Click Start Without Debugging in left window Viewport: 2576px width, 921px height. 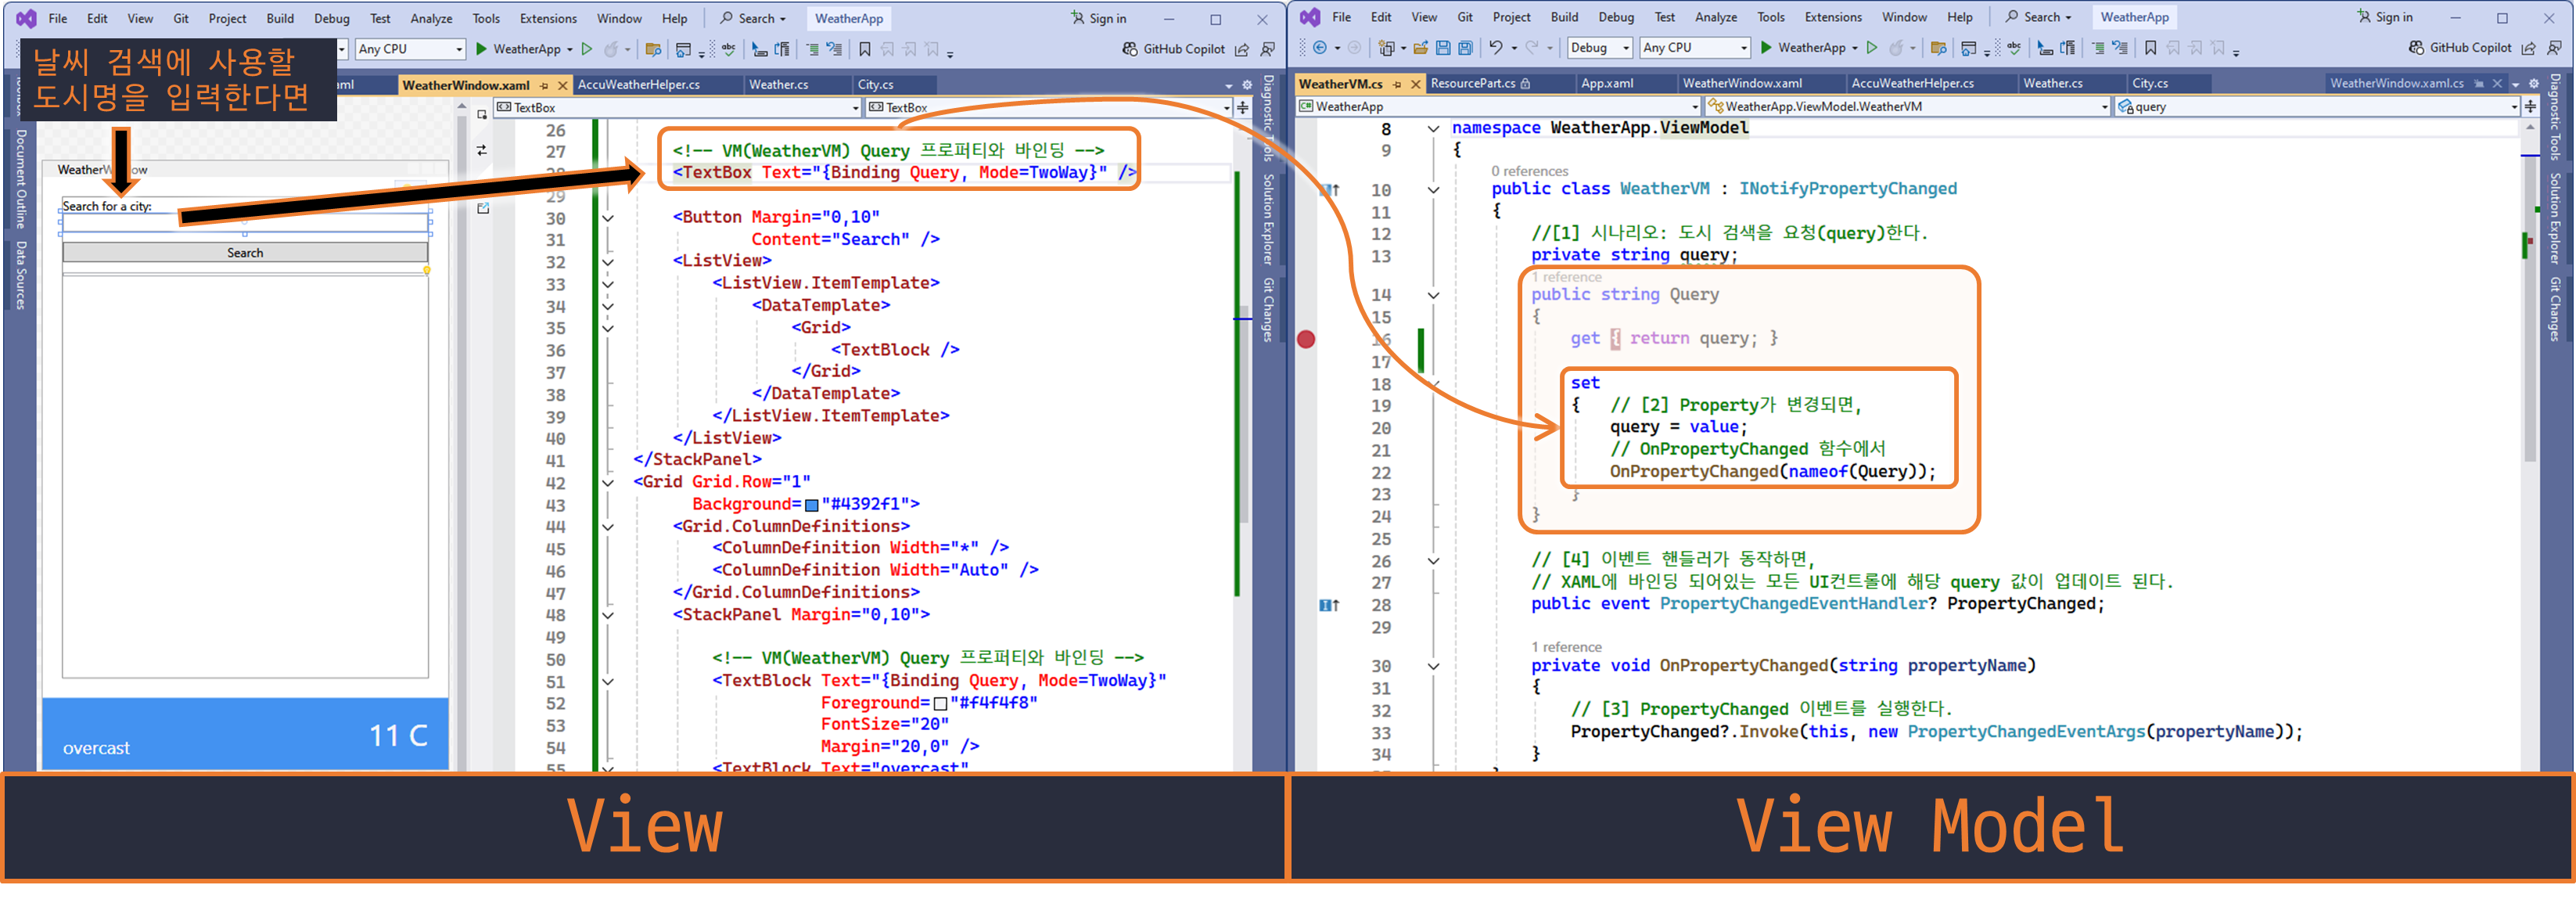coord(587,49)
